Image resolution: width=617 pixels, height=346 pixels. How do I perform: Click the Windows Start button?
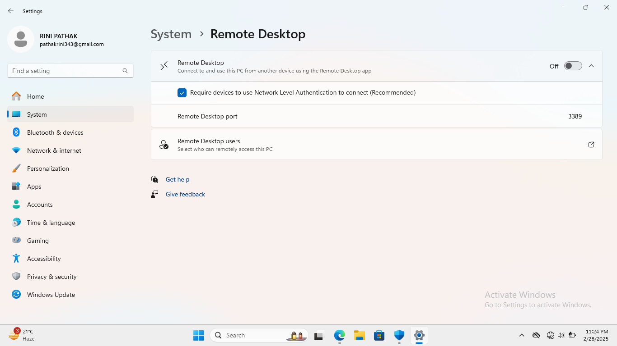click(198, 335)
